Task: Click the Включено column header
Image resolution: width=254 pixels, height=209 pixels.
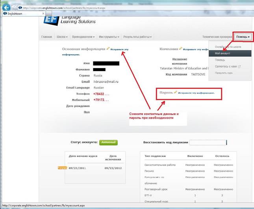Action: pos(195,156)
